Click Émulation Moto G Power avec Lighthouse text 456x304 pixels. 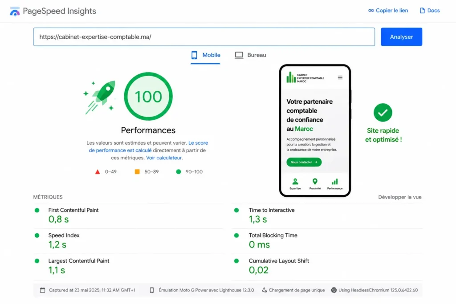206,290
